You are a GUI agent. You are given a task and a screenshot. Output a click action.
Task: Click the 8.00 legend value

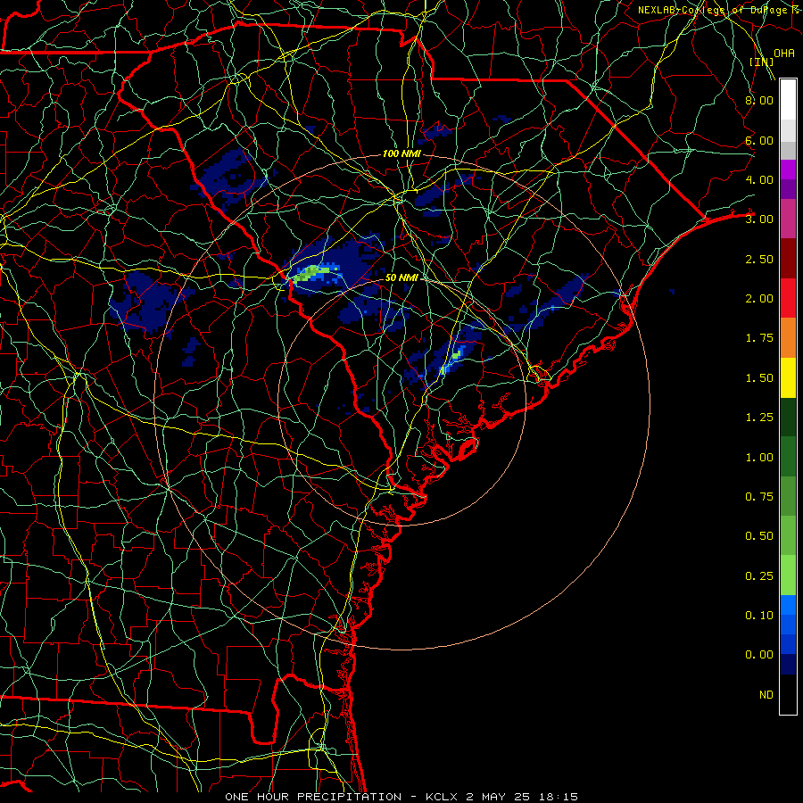759,100
